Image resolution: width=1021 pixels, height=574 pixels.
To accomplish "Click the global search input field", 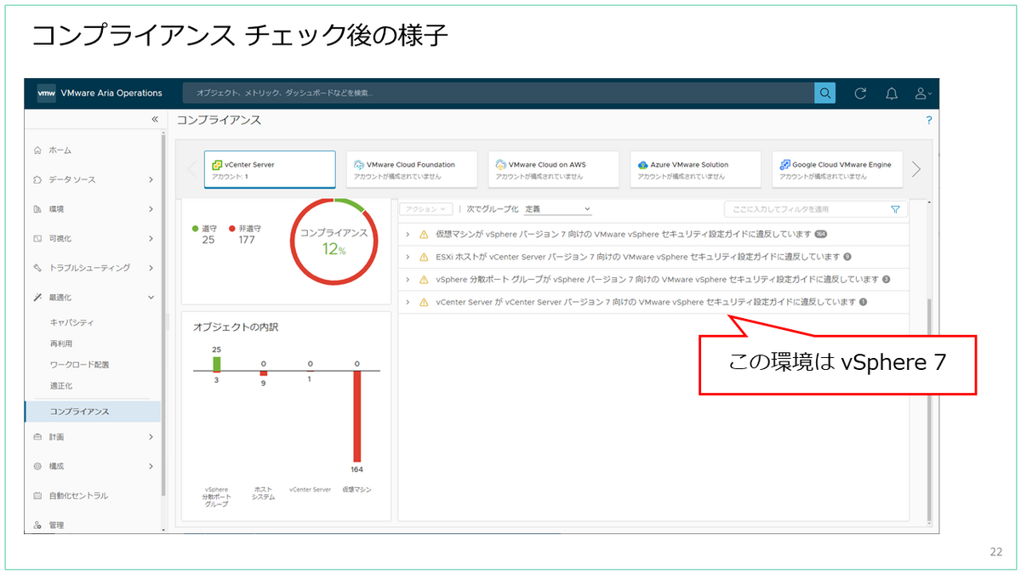I will point(499,94).
